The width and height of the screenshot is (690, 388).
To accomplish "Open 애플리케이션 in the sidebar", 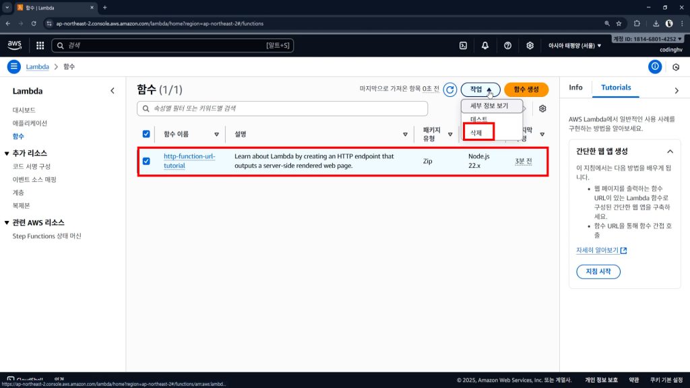I will pos(30,124).
